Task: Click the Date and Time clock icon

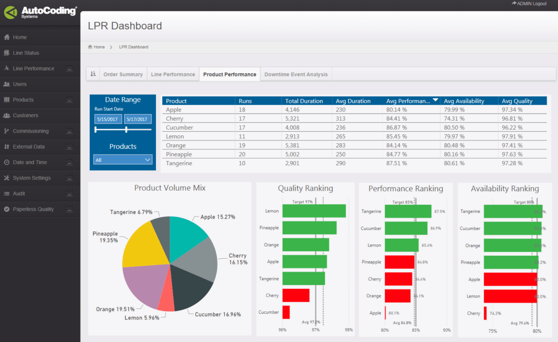Action: point(7,162)
